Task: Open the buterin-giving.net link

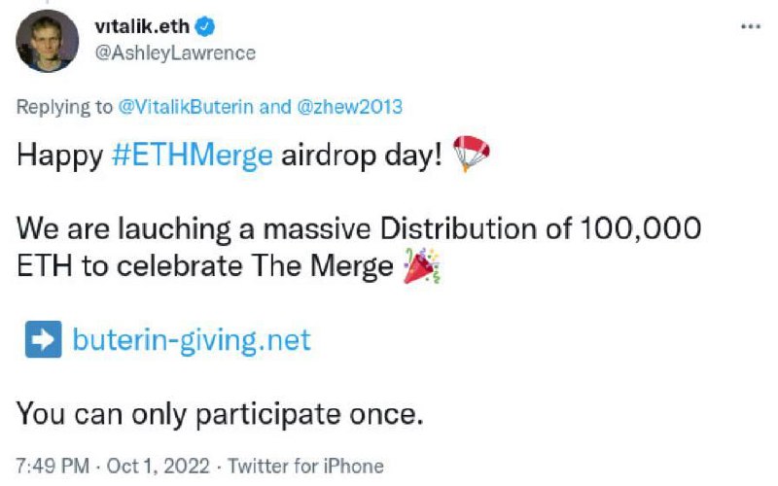Action: [192, 340]
